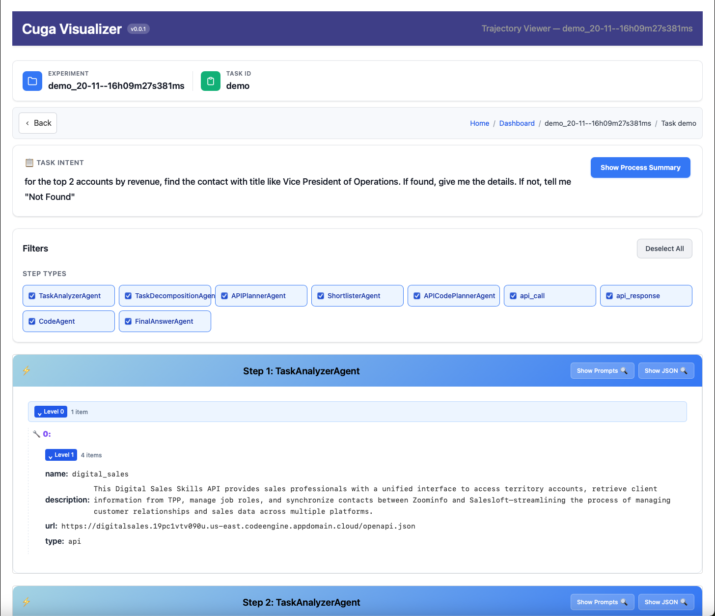
Task: Uncheck the TaskAnalyzerAgent filter
Action: [x=32, y=296]
